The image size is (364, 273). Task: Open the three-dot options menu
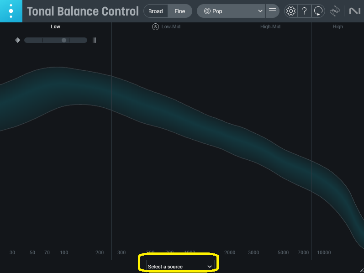[x=11, y=11]
